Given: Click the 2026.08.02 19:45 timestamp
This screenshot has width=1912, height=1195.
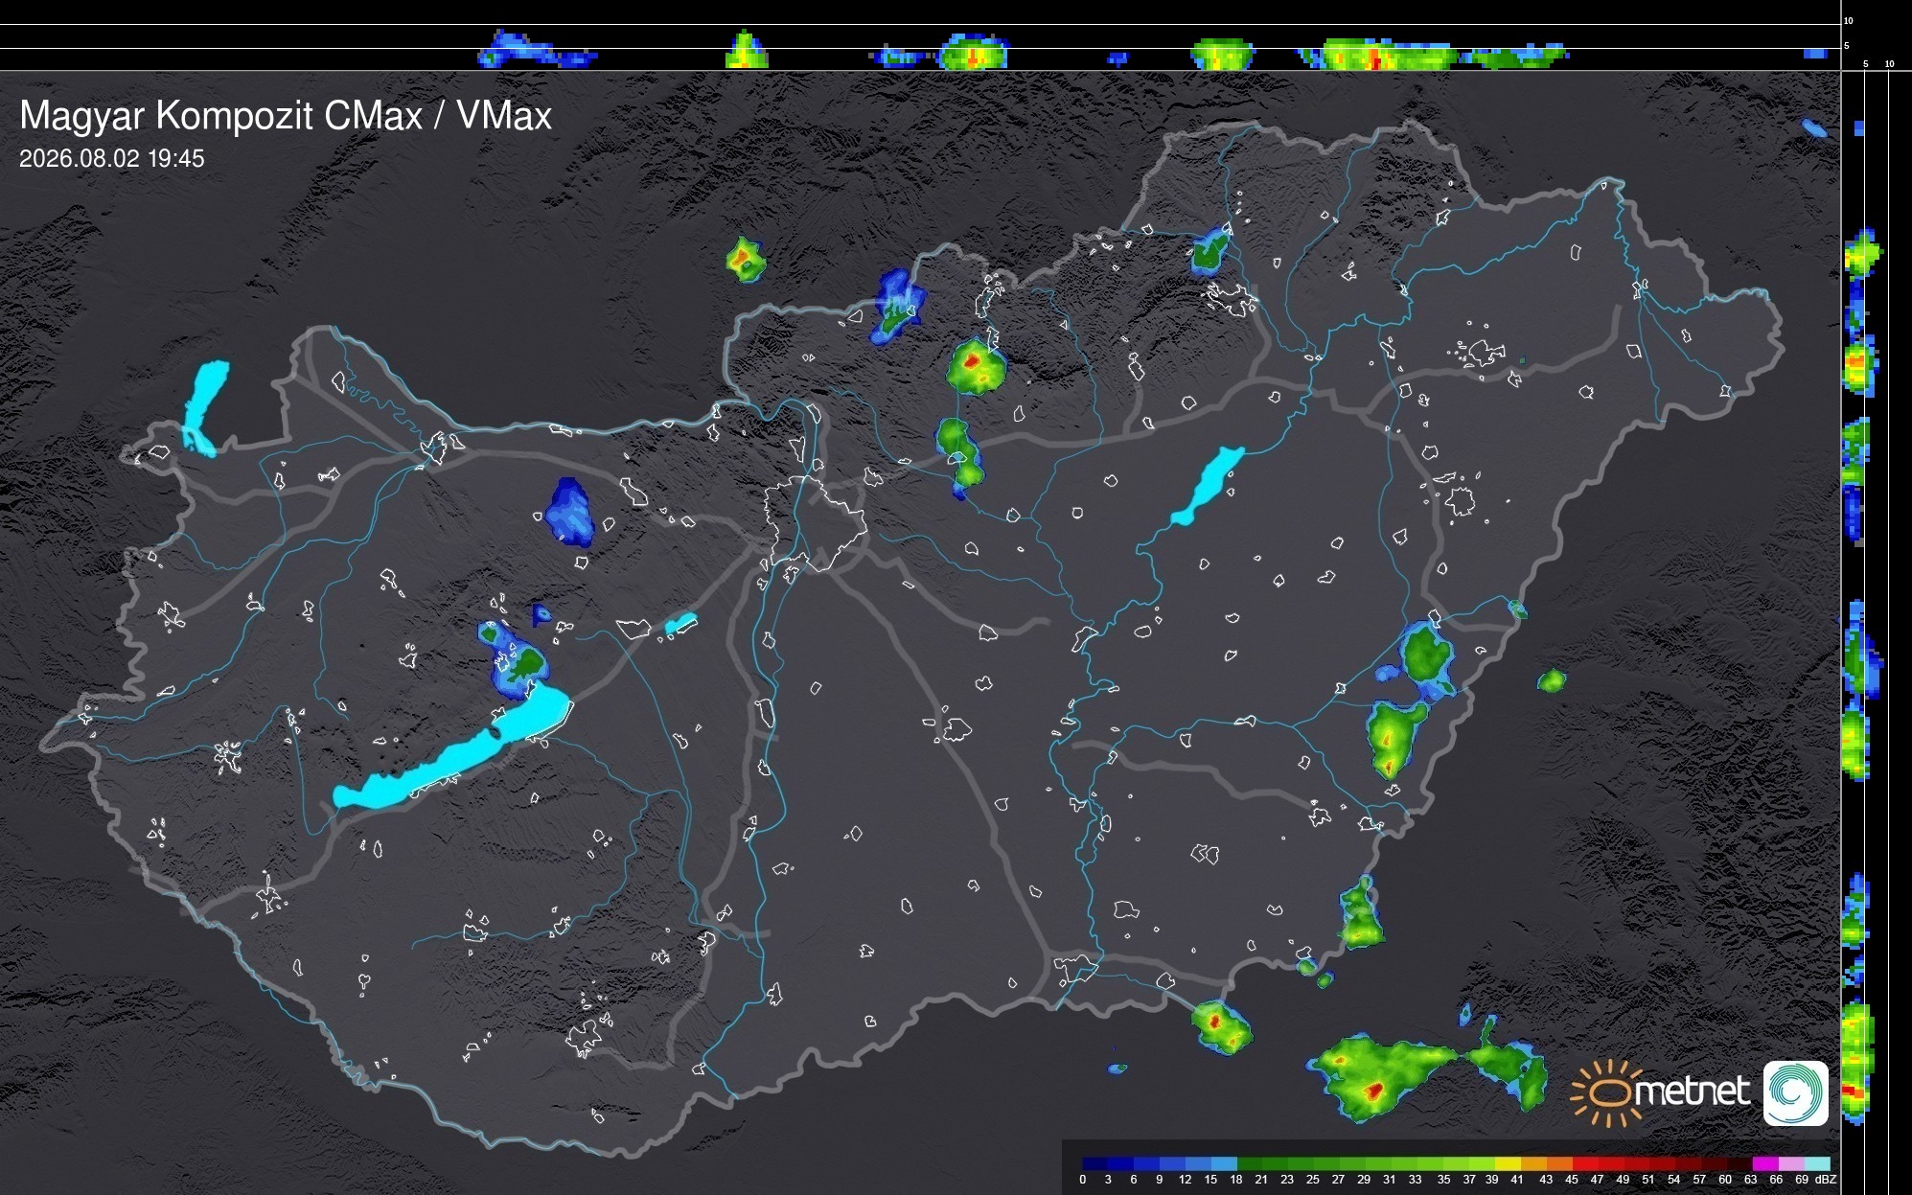Looking at the screenshot, I should [x=112, y=159].
